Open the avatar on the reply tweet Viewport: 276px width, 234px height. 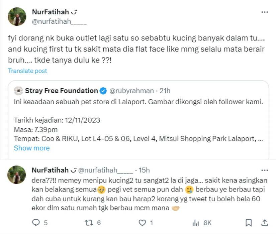coord(17,174)
